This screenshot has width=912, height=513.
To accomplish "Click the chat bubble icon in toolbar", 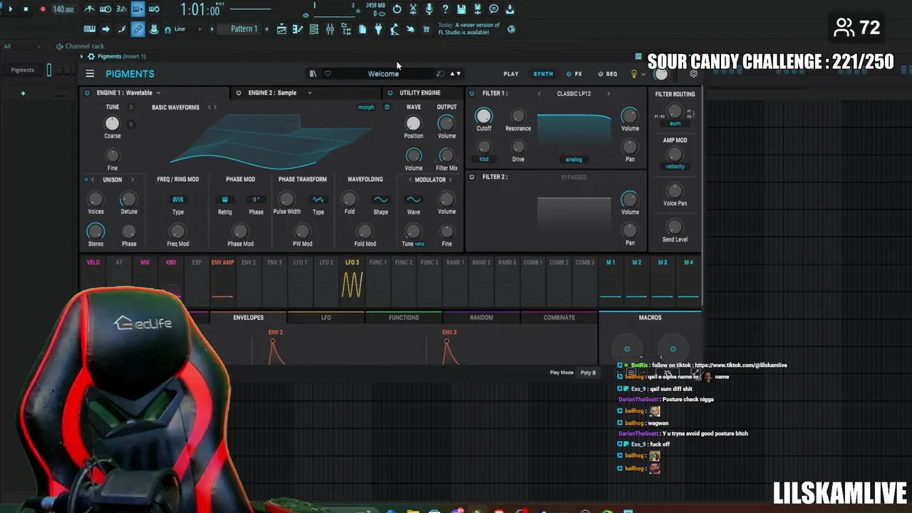I will (494, 9).
